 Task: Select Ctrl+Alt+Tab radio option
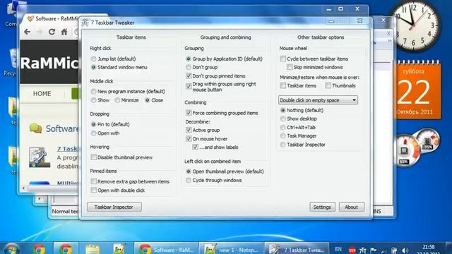click(282, 127)
